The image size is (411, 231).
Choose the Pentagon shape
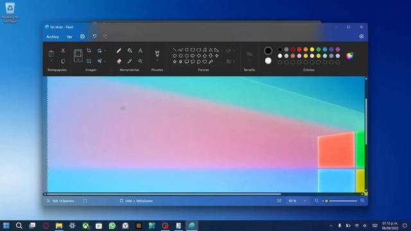(x=180, y=56)
